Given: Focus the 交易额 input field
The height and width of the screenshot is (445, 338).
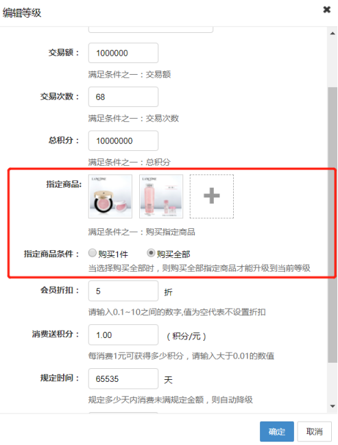Looking at the screenshot, I should click(x=123, y=53).
